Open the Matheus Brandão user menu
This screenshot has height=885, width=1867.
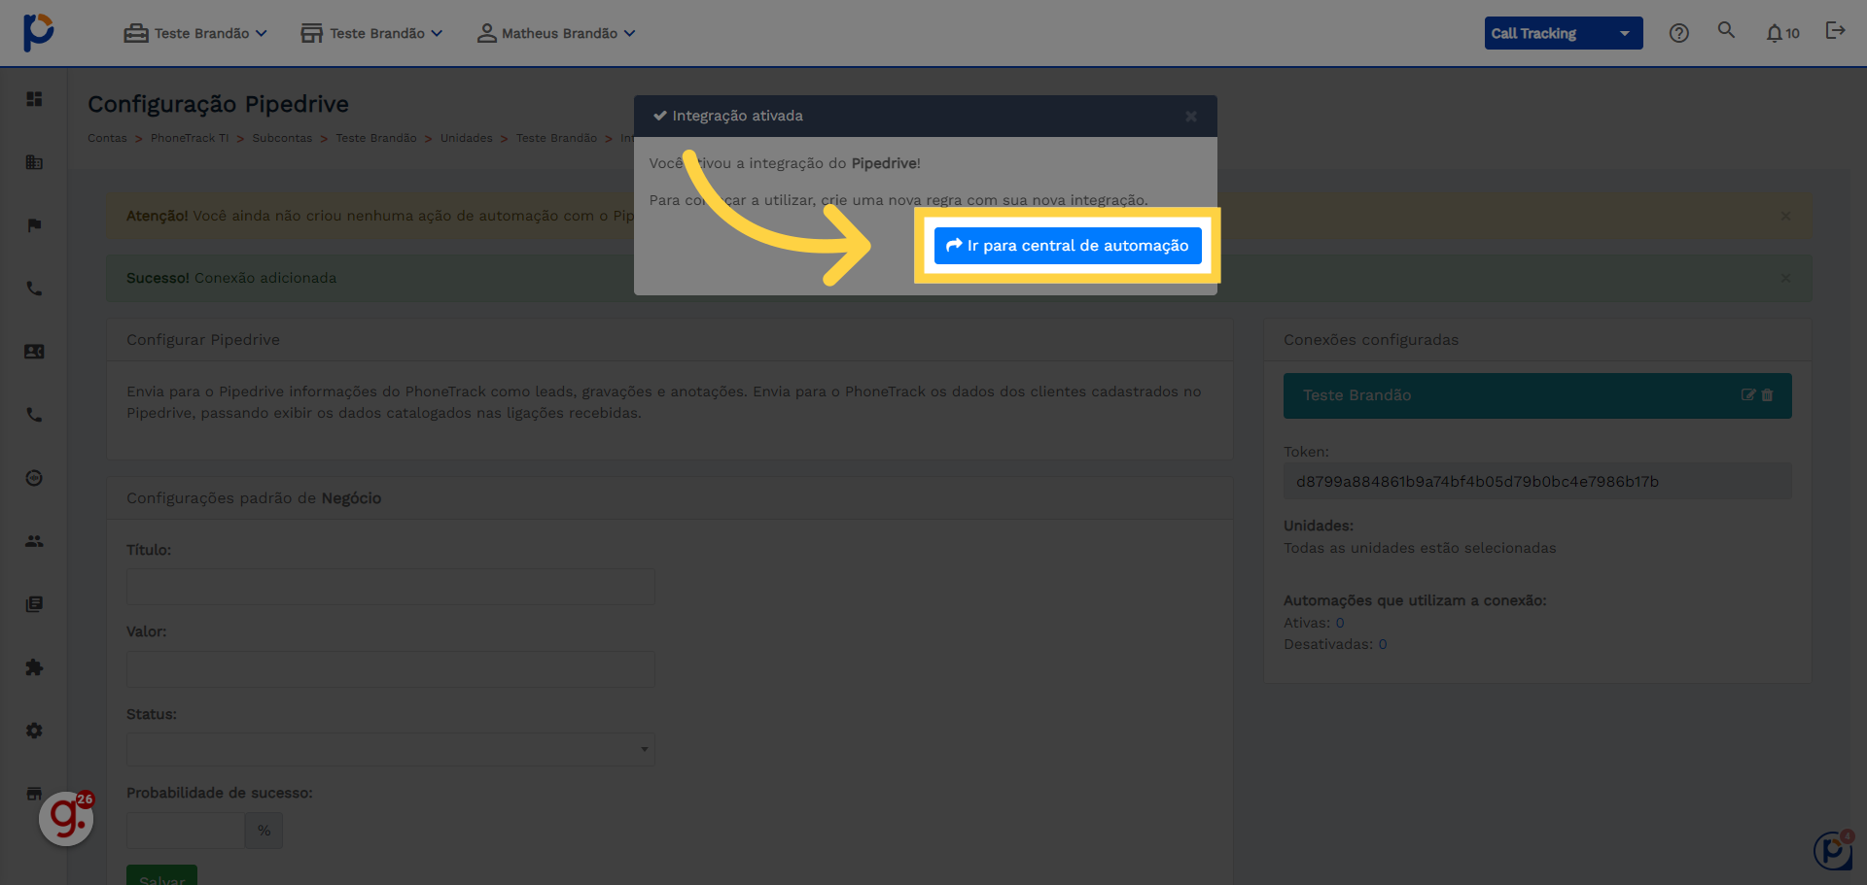tap(556, 33)
